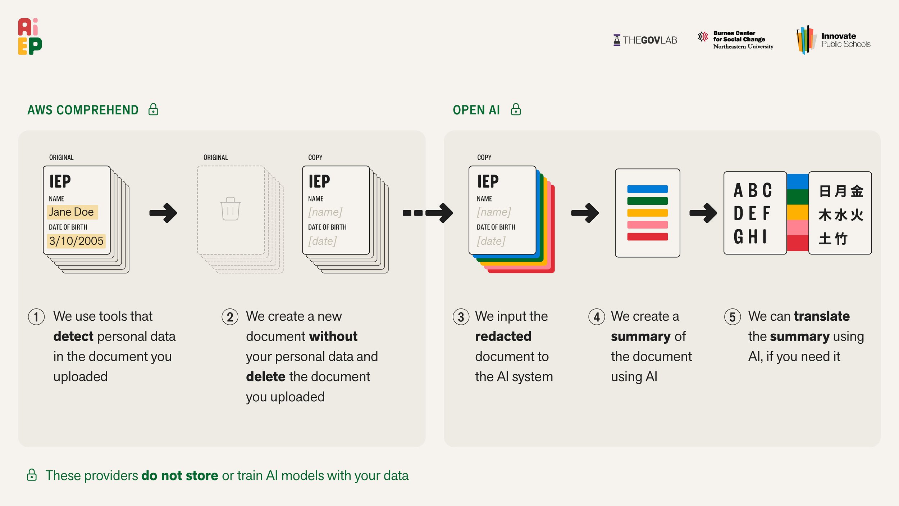Screen dimensions: 899x506
Task: Open Burnes Center for Social Change logo
Action: tap(736, 40)
